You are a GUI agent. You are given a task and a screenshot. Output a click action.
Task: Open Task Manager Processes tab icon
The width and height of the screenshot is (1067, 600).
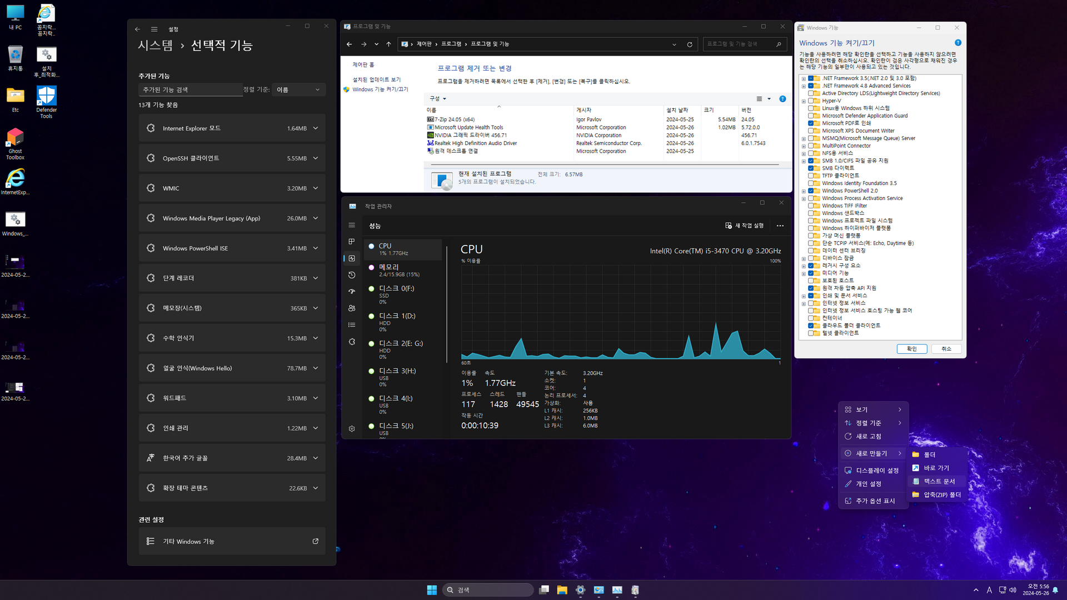tap(351, 242)
